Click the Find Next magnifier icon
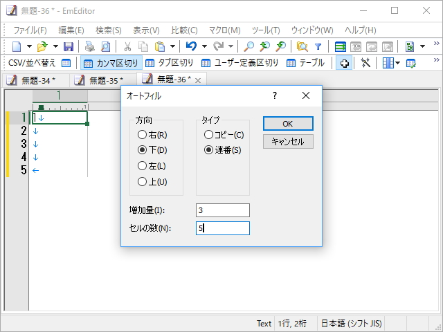 (x=281, y=46)
